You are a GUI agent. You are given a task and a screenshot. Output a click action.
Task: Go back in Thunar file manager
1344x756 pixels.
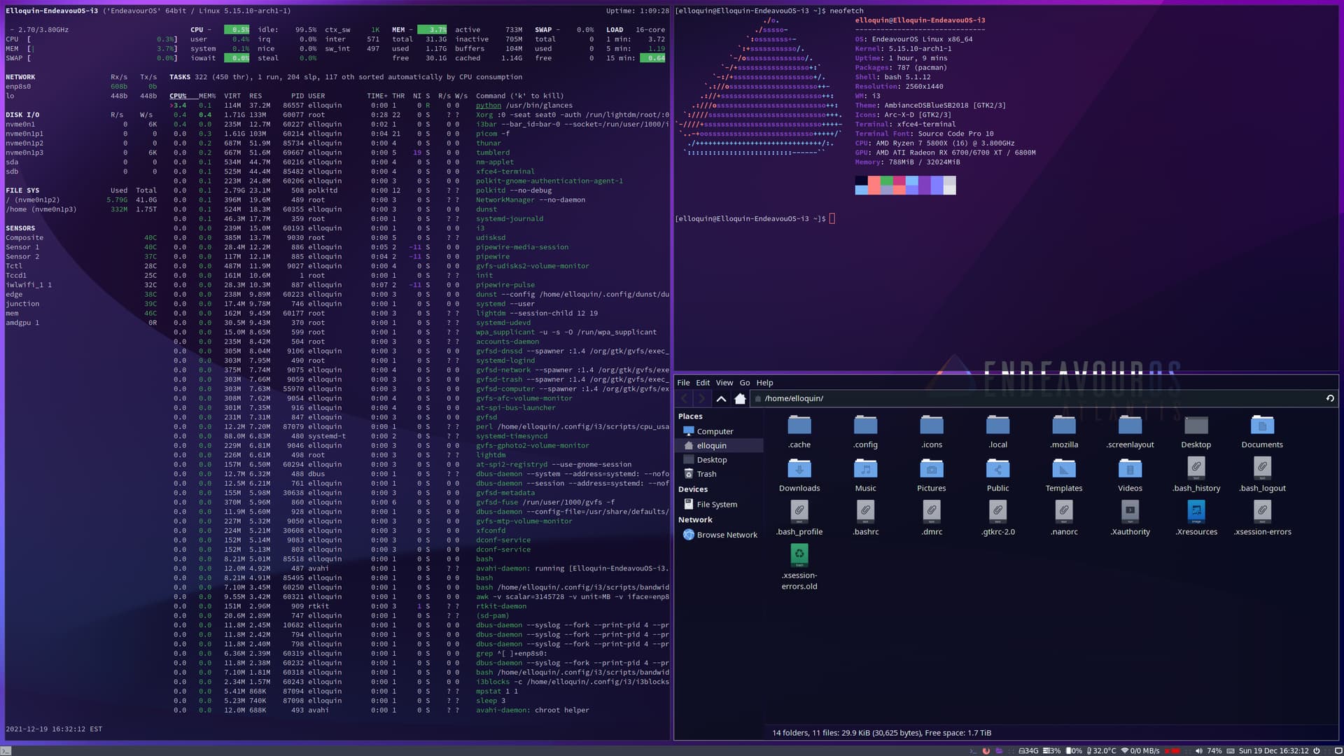pos(685,399)
